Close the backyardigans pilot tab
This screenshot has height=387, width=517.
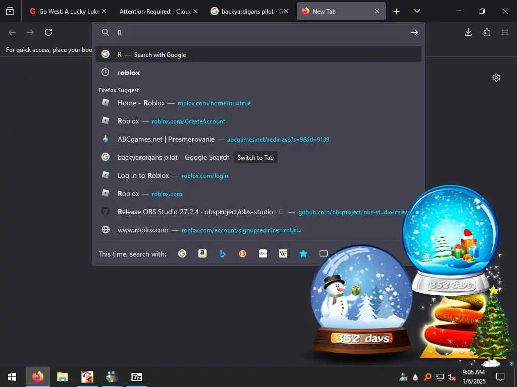coord(286,11)
